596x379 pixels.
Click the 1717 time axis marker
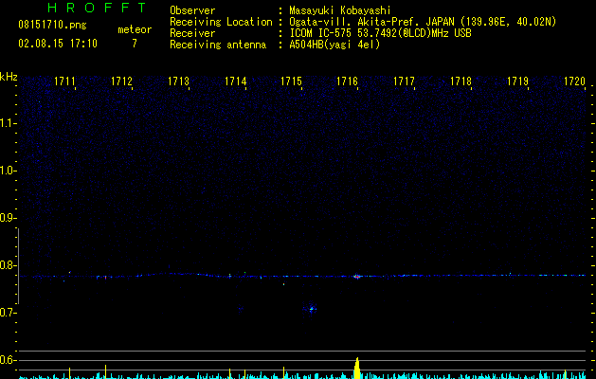(404, 81)
